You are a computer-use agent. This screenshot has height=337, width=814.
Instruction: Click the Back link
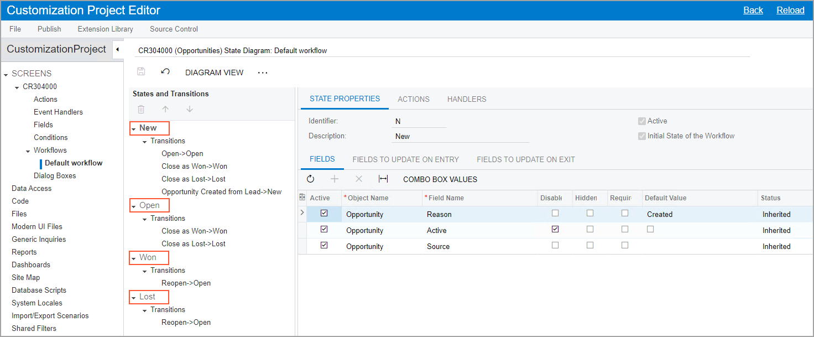[x=753, y=10]
